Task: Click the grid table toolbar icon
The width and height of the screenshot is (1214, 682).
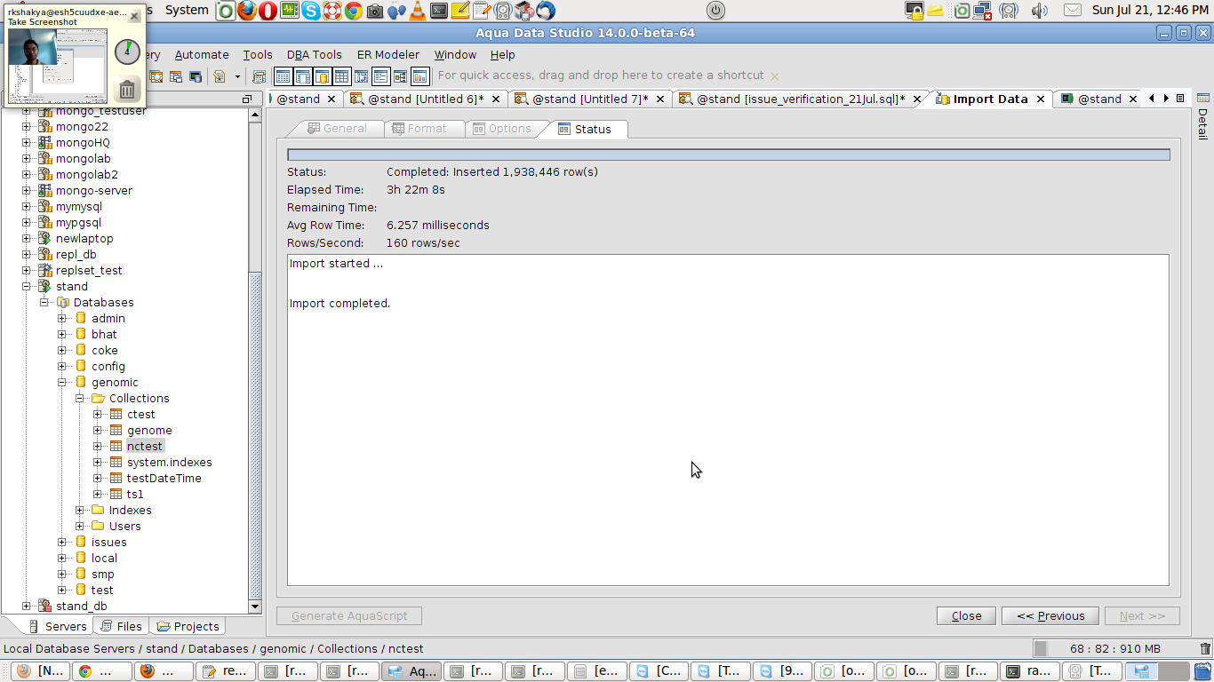Action: click(341, 76)
